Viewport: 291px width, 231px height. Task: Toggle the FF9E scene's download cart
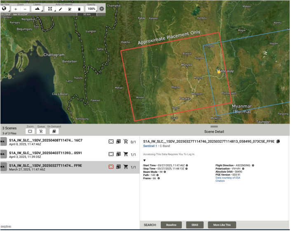[126, 167]
